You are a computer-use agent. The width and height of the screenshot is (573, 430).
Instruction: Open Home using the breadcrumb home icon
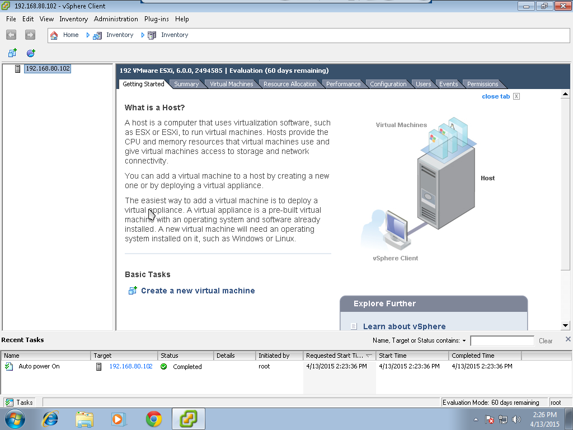pos(54,35)
